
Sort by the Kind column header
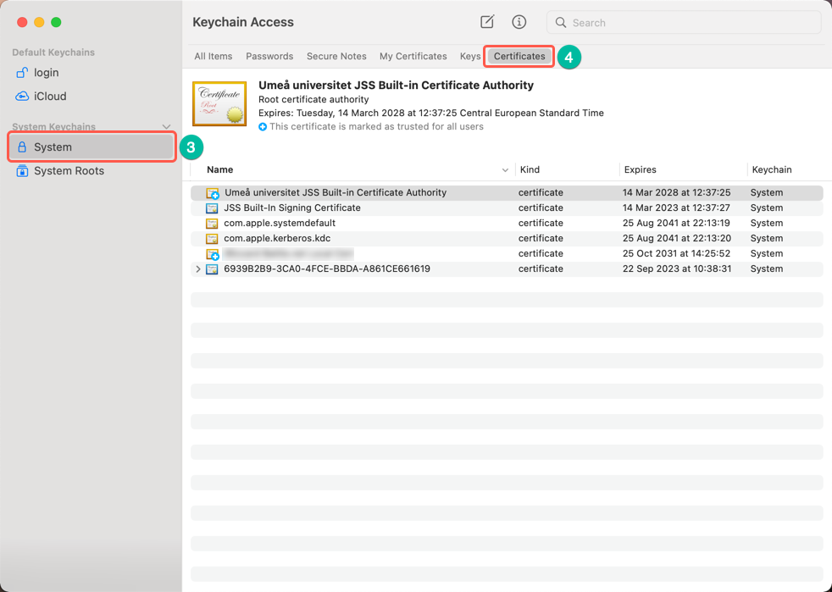(530, 169)
